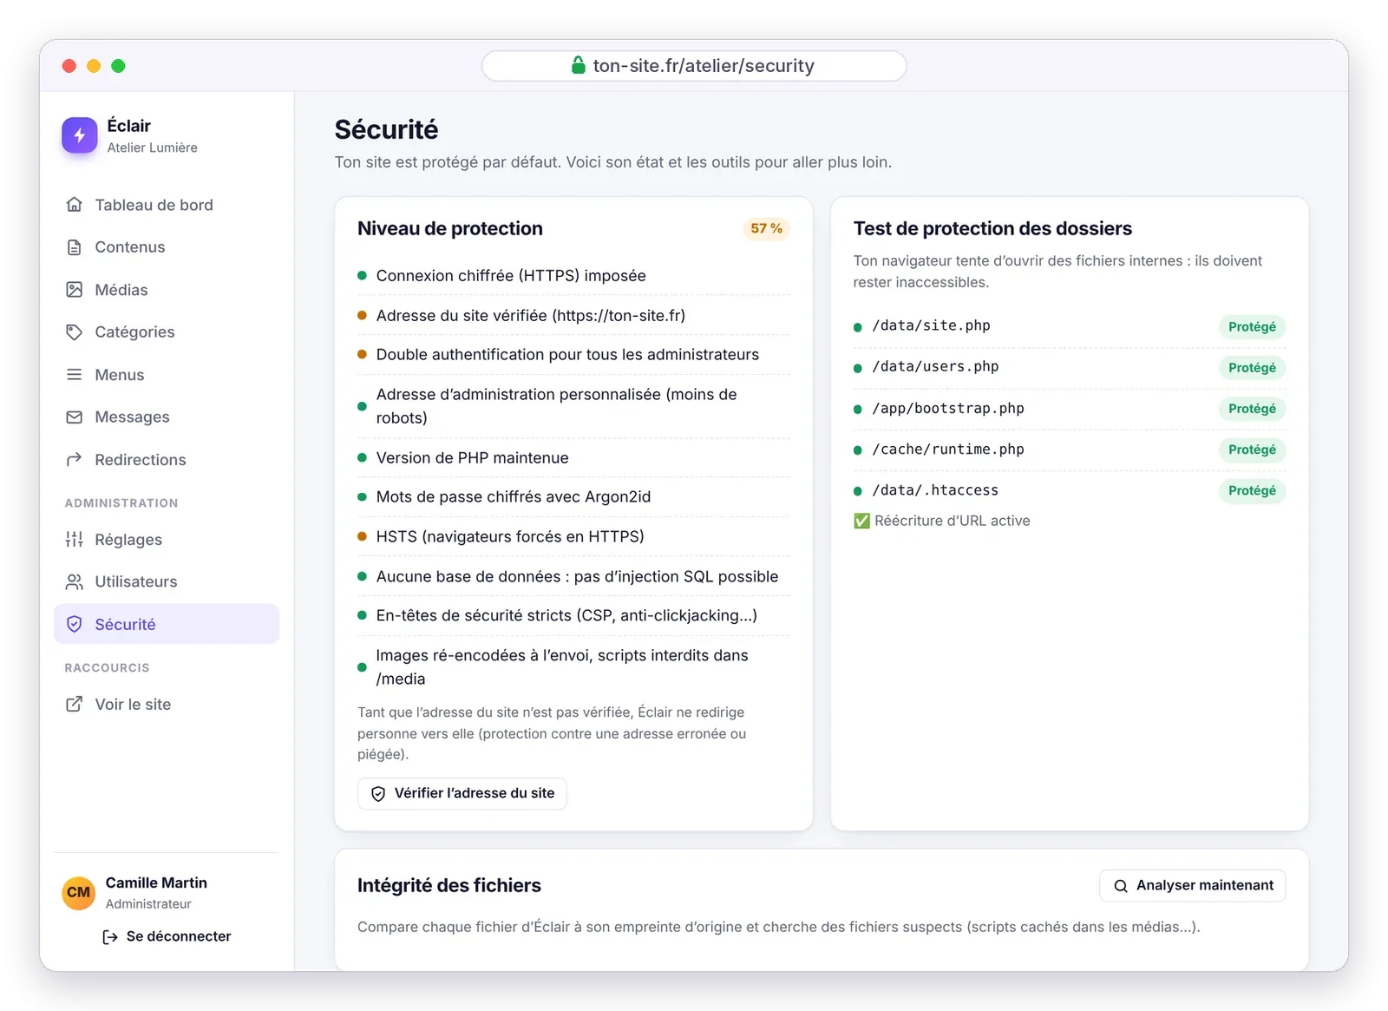1388x1011 pixels.
Task: Click the 57 % protection score badge
Action: pyautogui.click(x=766, y=228)
